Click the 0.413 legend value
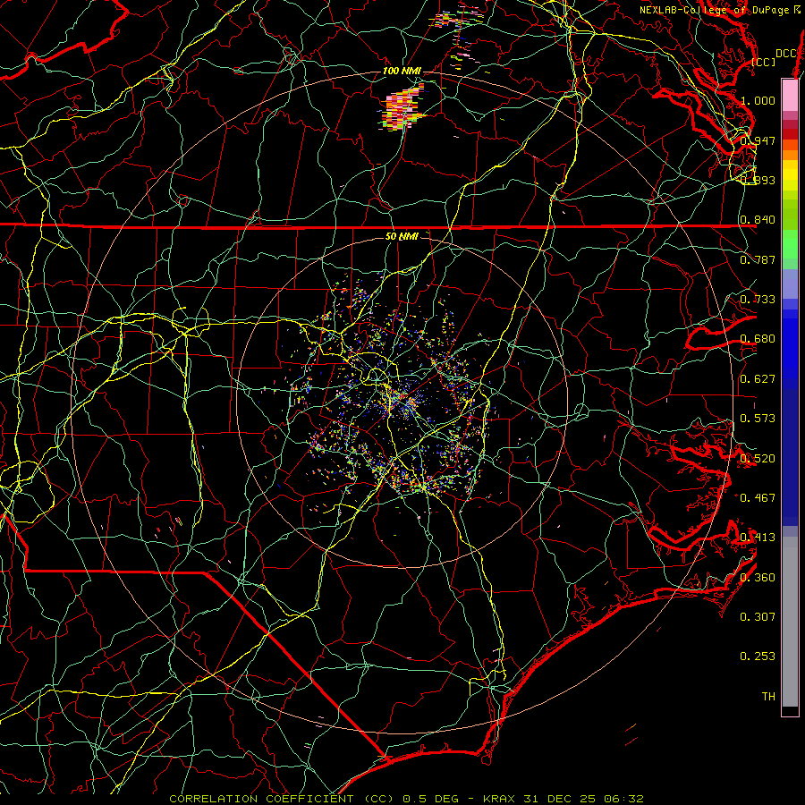The height and width of the screenshot is (805, 805). click(758, 538)
